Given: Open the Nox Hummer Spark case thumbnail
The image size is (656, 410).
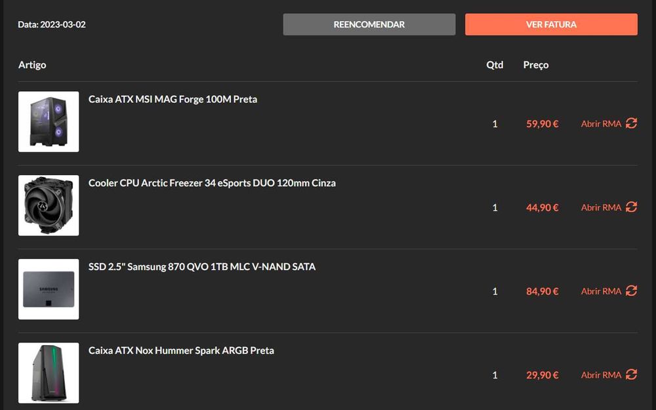Looking at the screenshot, I should pos(49,373).
